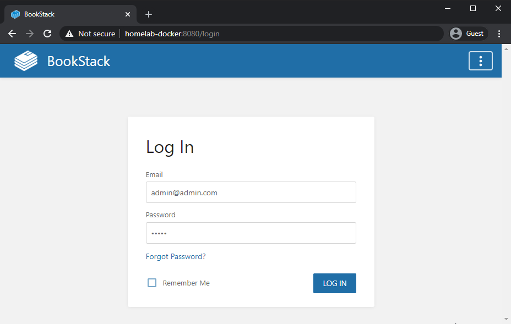This screenshot has height=324, width=511.
Task: Click the Remember Me label text
Action: tap(186, 283)
